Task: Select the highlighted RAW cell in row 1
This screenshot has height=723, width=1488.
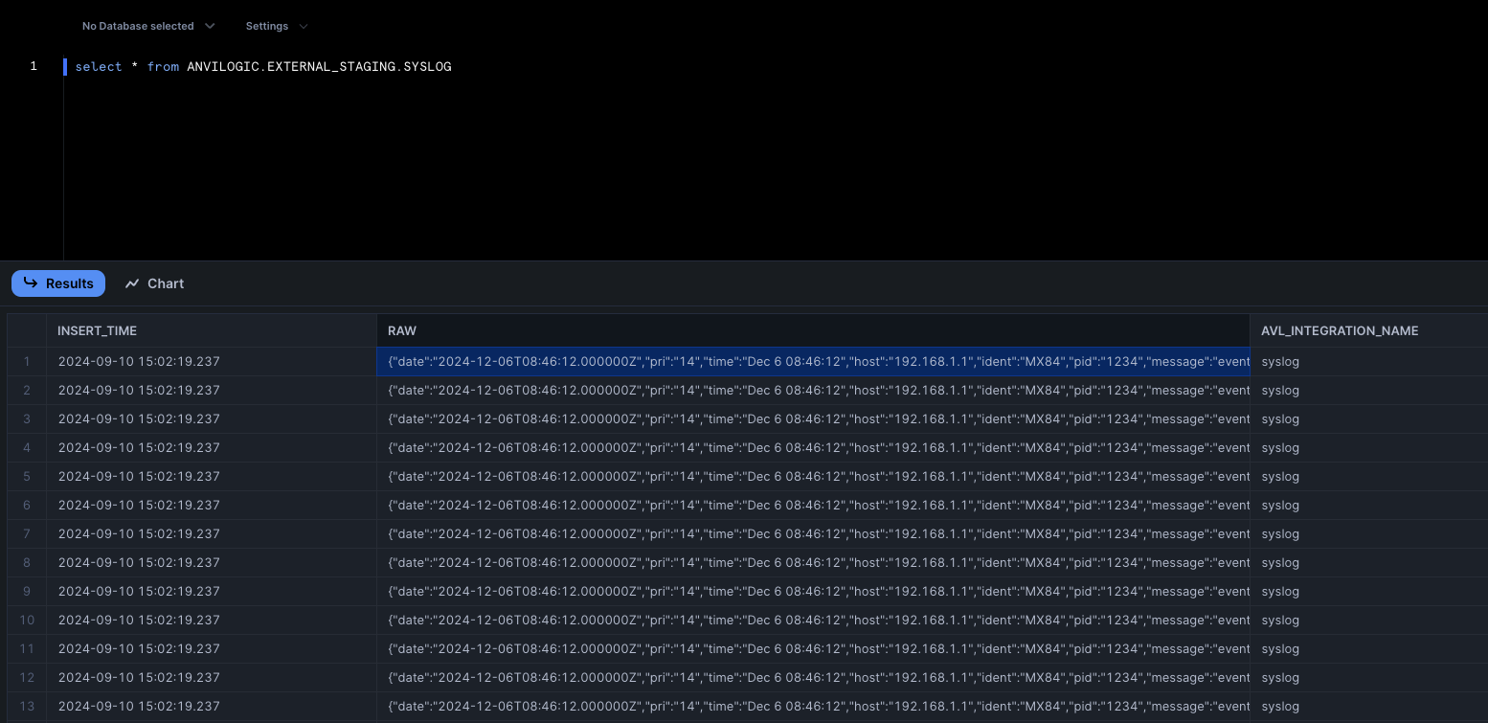Action: (813, 362)
